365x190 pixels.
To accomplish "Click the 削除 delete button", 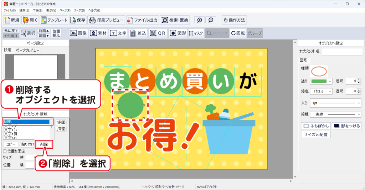I will point(44,144).
